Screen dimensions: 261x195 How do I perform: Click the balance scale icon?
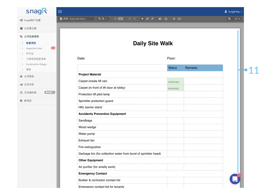166,19
